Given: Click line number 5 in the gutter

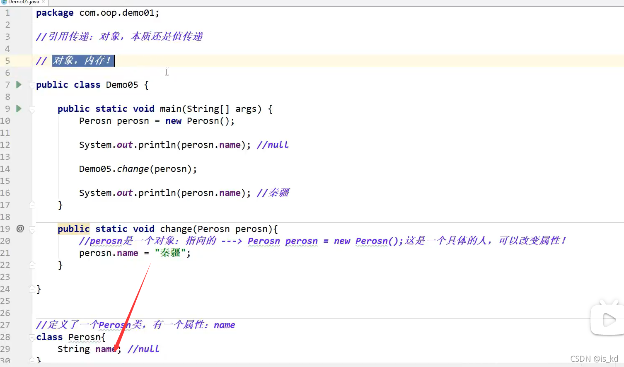Looking at the screenshot, I should (x=7, y=61).
